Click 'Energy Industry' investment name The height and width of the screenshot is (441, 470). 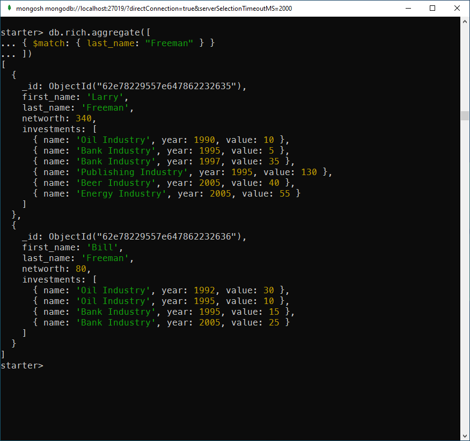point(121,194)
